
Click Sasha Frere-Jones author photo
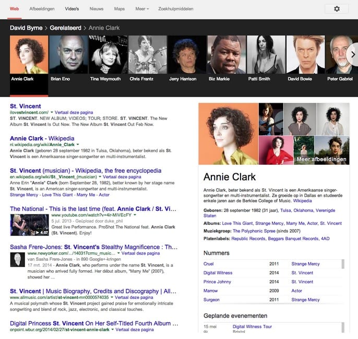[x=17, y=260]
